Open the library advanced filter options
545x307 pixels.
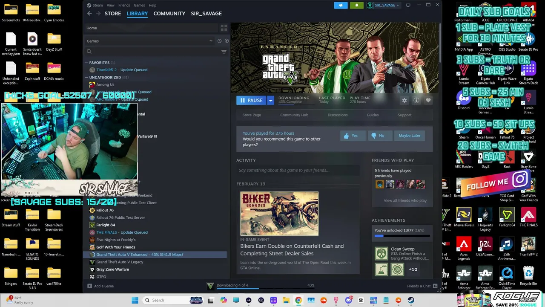(x=224, y=52)
